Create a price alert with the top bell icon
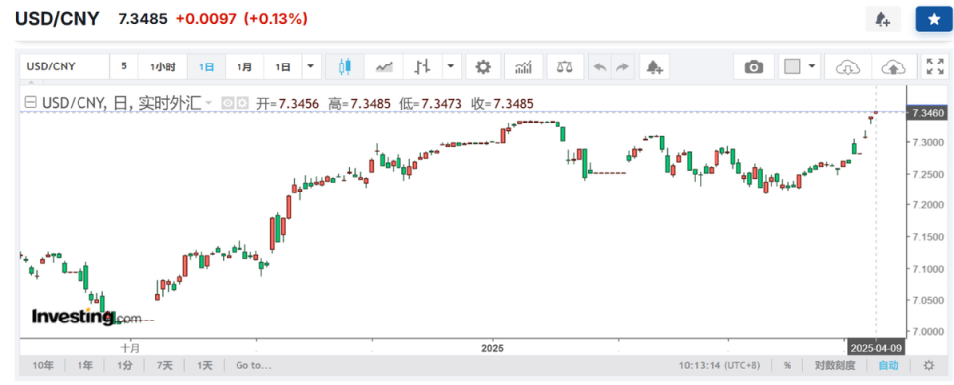954x385 pixels. (x=882, y=20)
